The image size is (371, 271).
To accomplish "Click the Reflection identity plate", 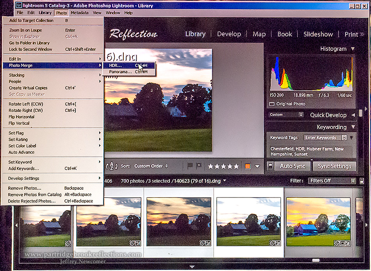I will (134, 34).
